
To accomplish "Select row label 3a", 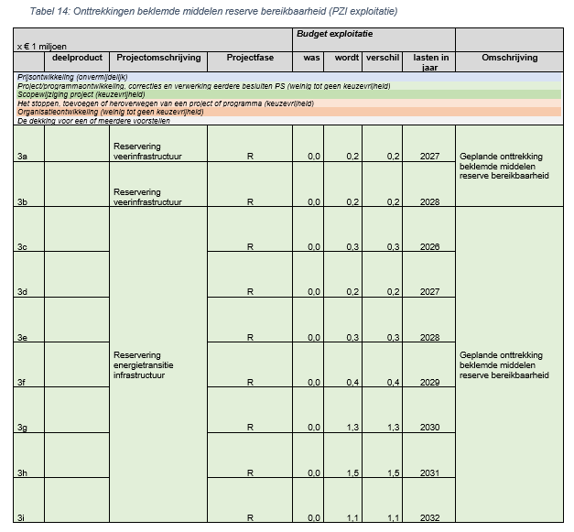I will pos(23,157).
